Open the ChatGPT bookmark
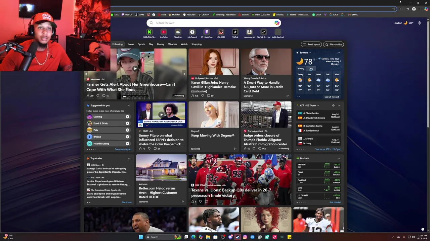 (204, 15)
